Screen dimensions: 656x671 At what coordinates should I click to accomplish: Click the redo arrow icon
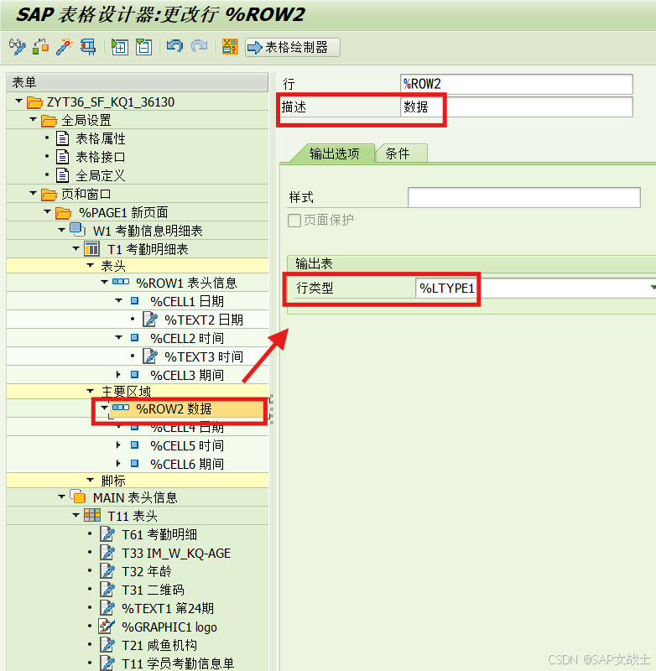199,46
